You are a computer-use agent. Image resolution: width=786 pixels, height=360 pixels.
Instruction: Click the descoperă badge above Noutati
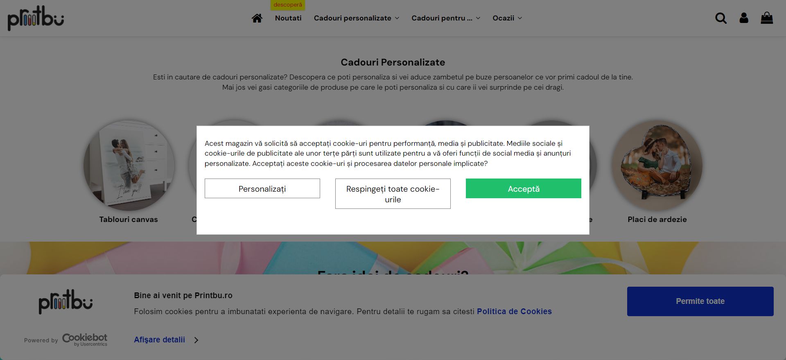(x=288, y=5)
